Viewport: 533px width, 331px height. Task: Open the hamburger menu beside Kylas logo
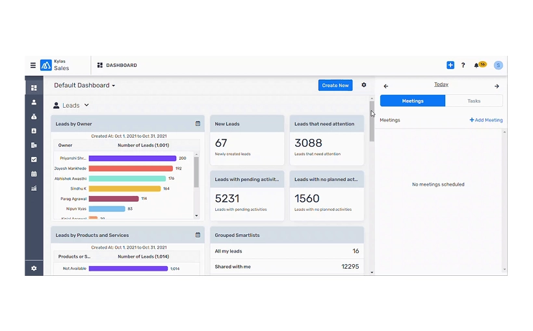click(33, 66)
